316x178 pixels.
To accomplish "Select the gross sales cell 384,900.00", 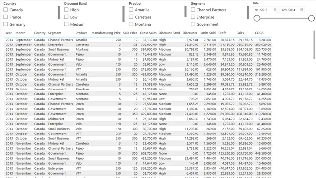I will tap(148, 49).
